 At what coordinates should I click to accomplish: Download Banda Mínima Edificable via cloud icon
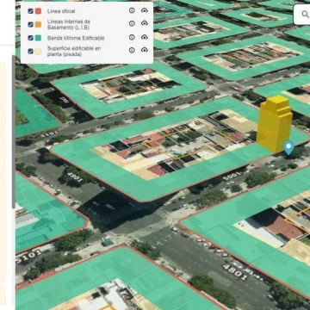[x=145, y=37]
